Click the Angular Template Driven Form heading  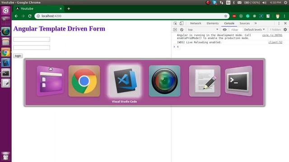59,29
